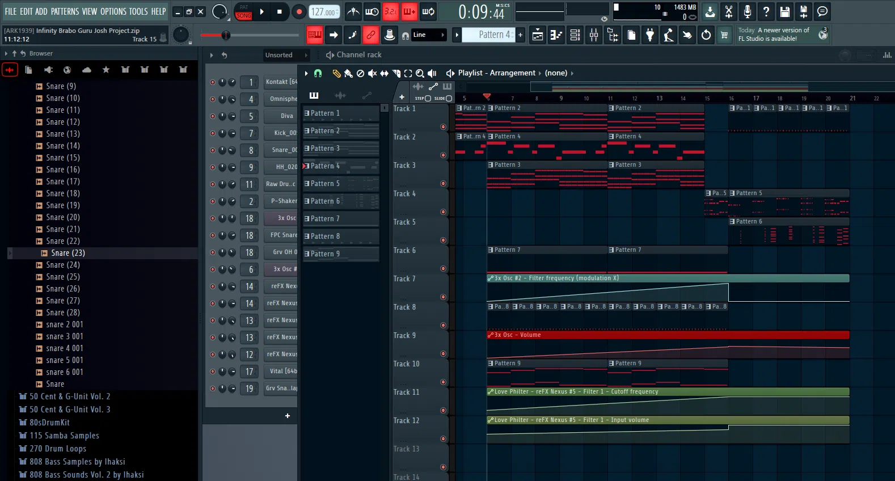Open the help question mark icon
This screenshot has height=481, width=895.
766,11
